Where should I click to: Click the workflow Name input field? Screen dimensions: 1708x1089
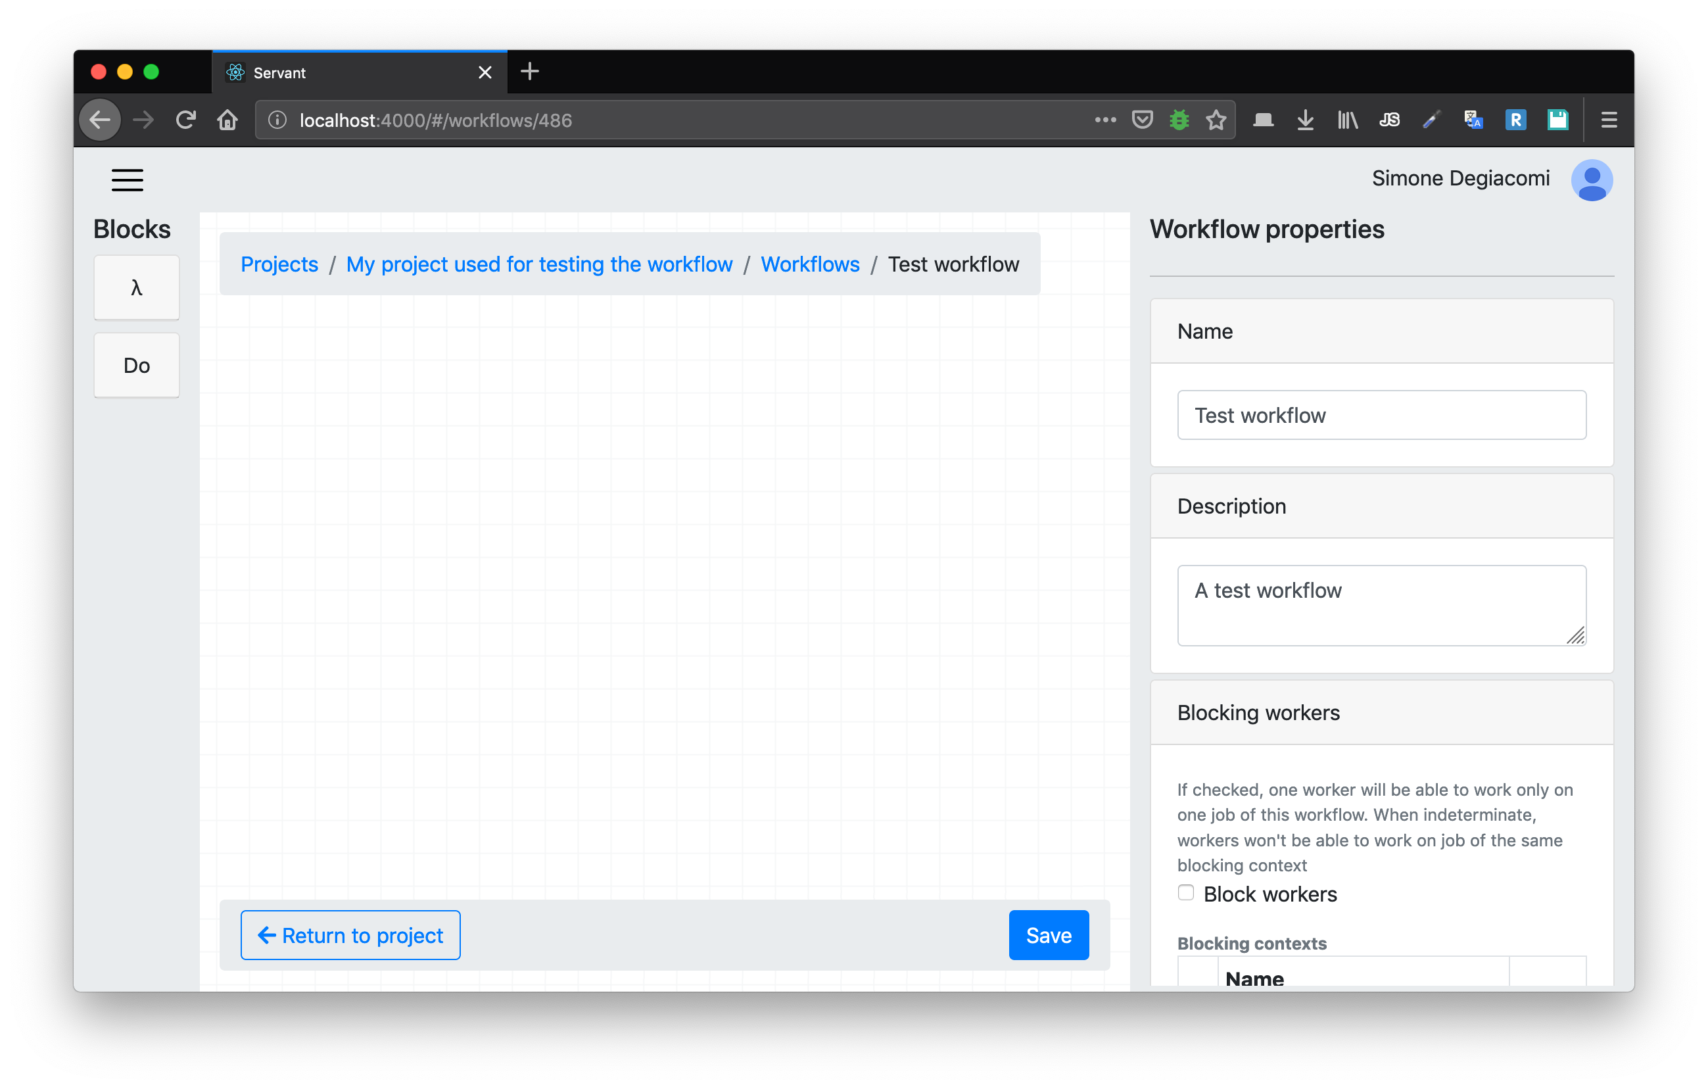[1381, 415]
